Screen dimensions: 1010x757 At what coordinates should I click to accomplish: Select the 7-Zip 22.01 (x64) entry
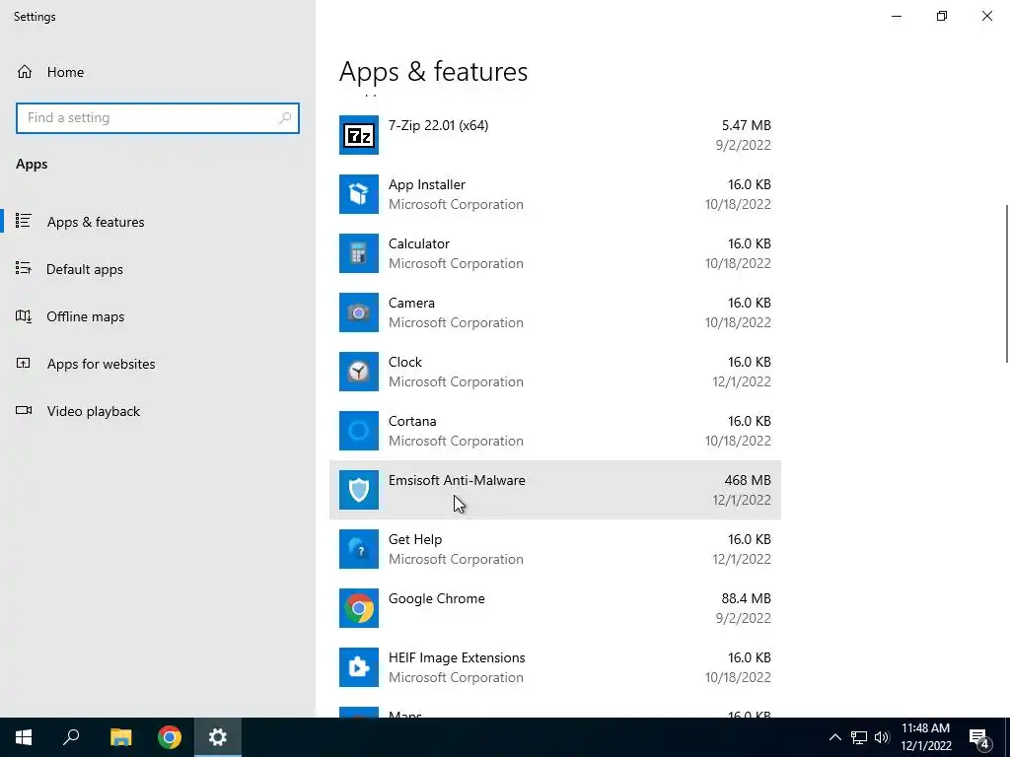[x=555, y=135]
